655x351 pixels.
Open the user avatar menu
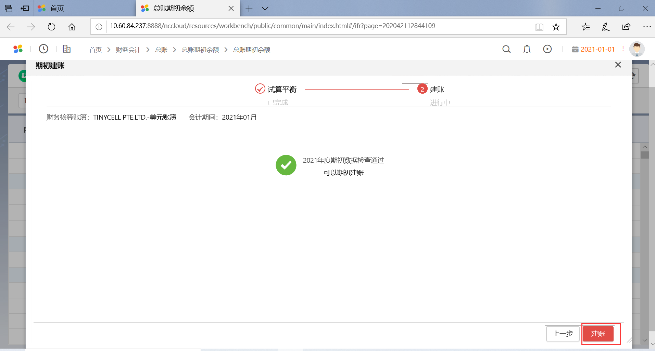coord(637,49)
